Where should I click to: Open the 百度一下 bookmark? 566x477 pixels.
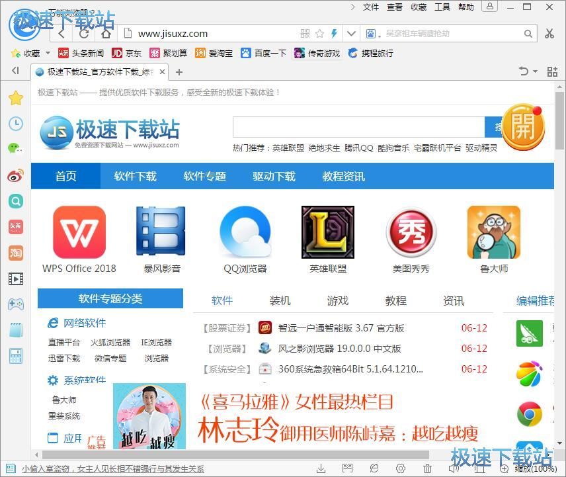tap(264, 53)
